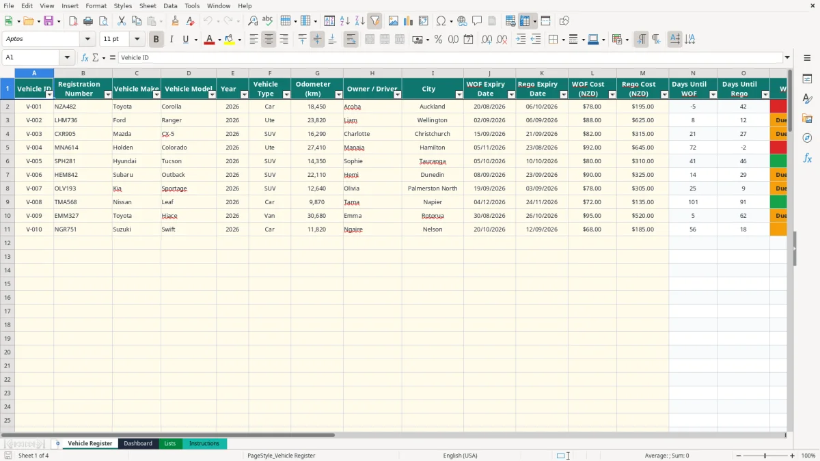Switch to the Instructions sheet tab
This screenshot has height=461, width=820.
204,444
